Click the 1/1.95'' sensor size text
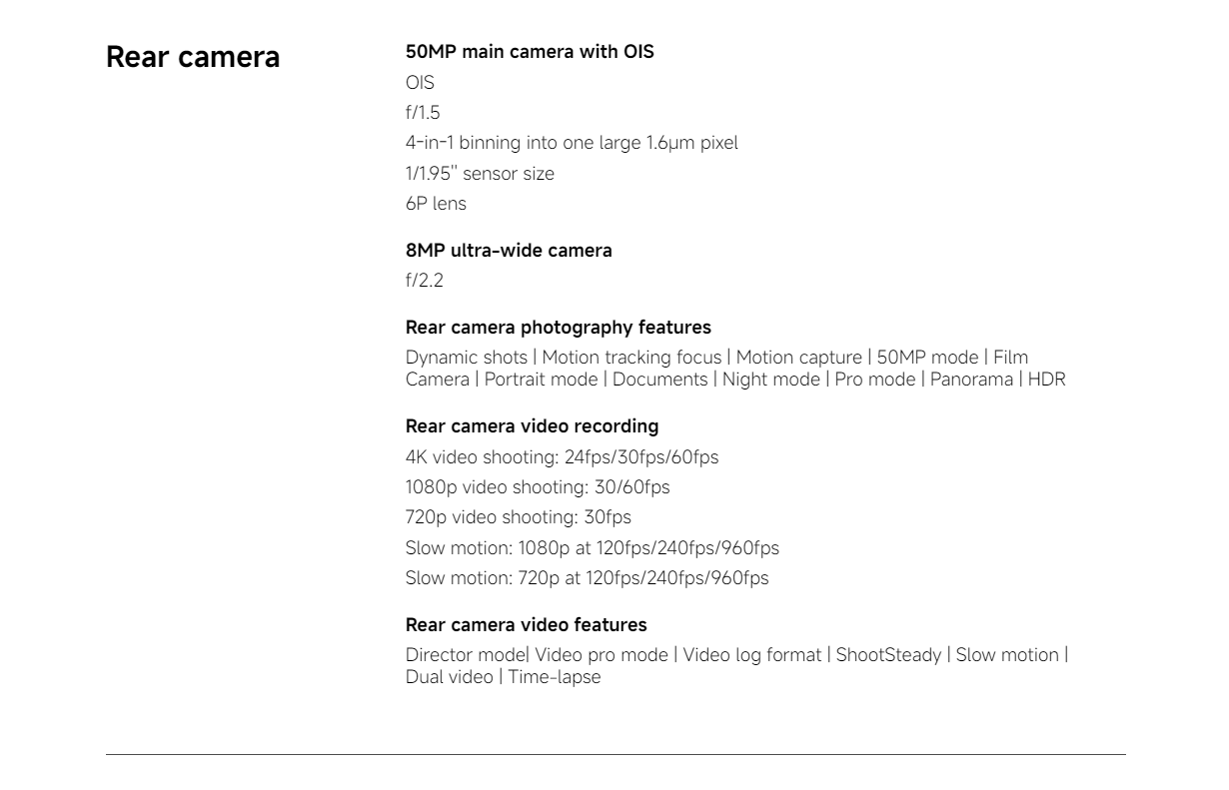This screenshot has width=1229, height=790. [x=480, y=174]
